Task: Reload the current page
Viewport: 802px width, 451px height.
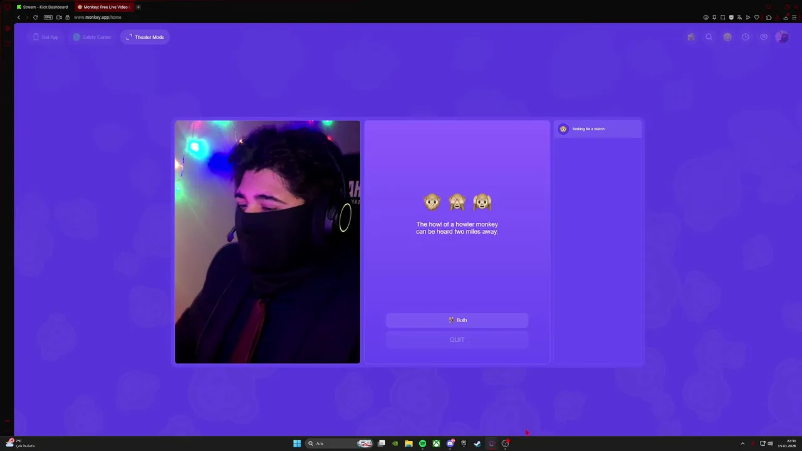Action: [36, 17]
